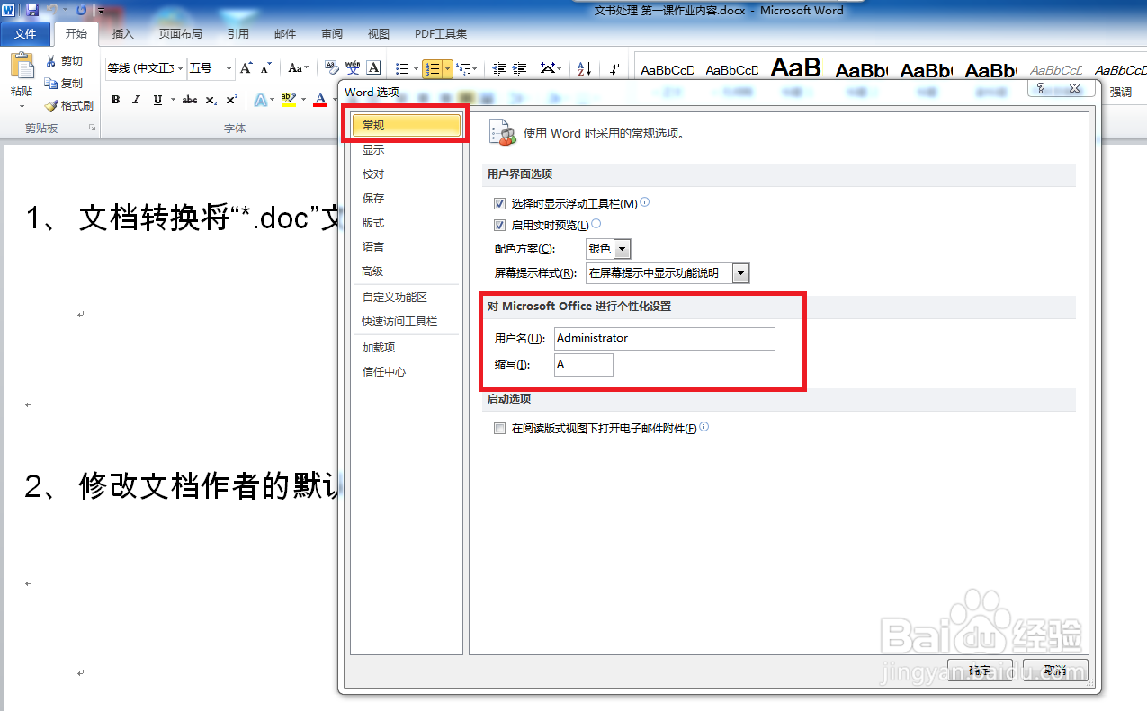Open the font size dropdown
The height and width of the screenshot is (711, 1147).
229,68
